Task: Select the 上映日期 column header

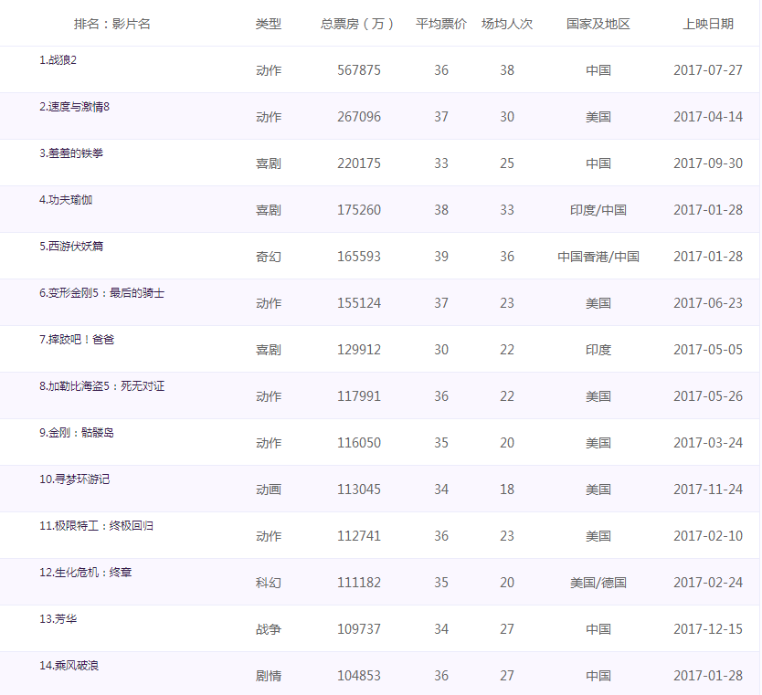Action: pyautogui.click(x=707, y=24)
